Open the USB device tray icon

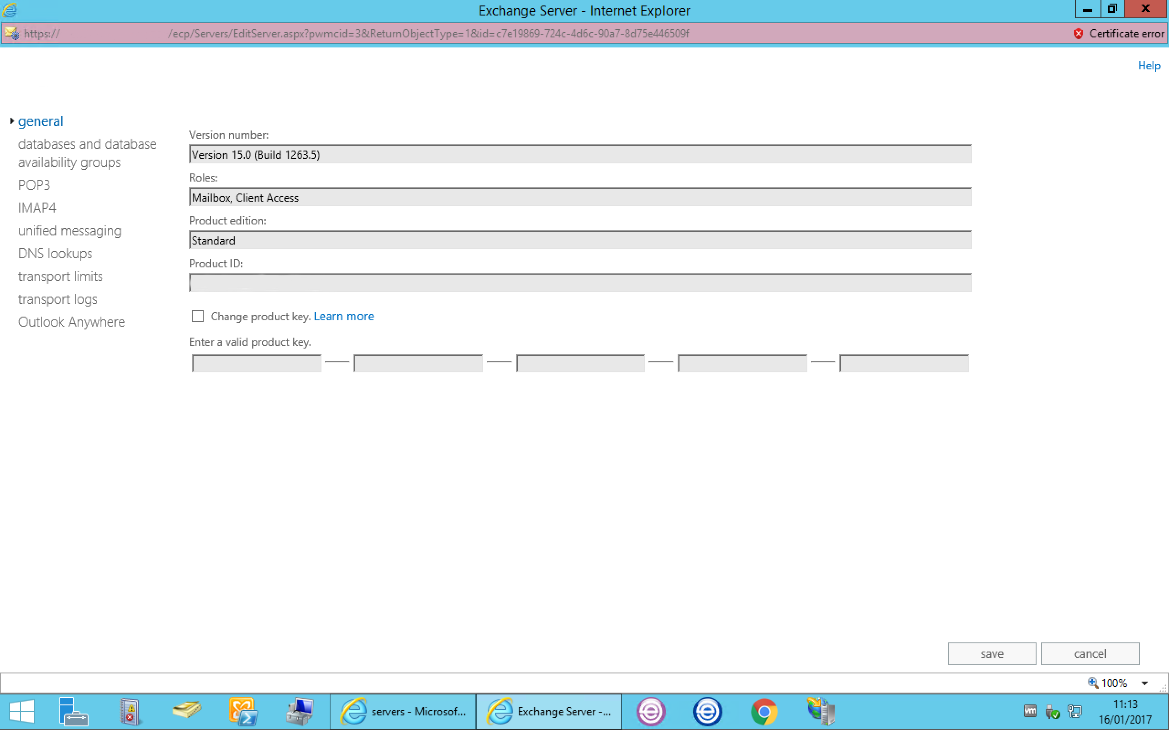tap(1053, 711)
